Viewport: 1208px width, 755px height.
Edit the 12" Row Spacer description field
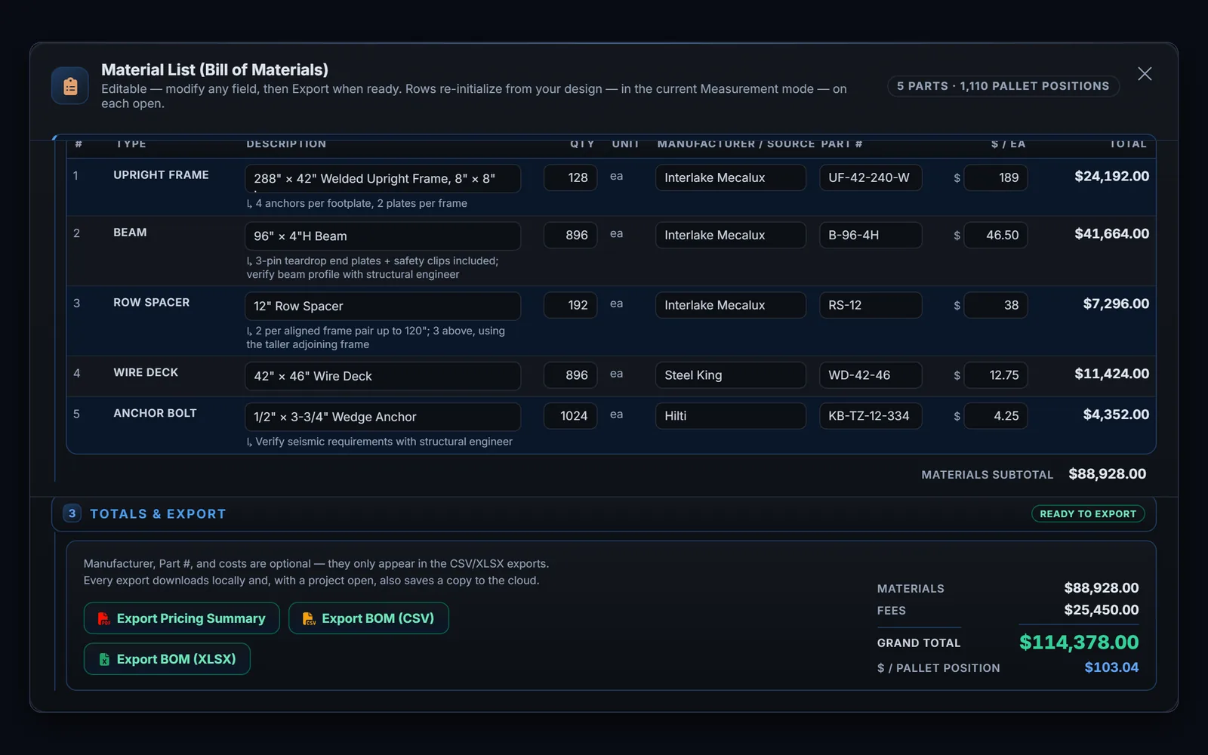pyautogui.click(x=383, y=306)
